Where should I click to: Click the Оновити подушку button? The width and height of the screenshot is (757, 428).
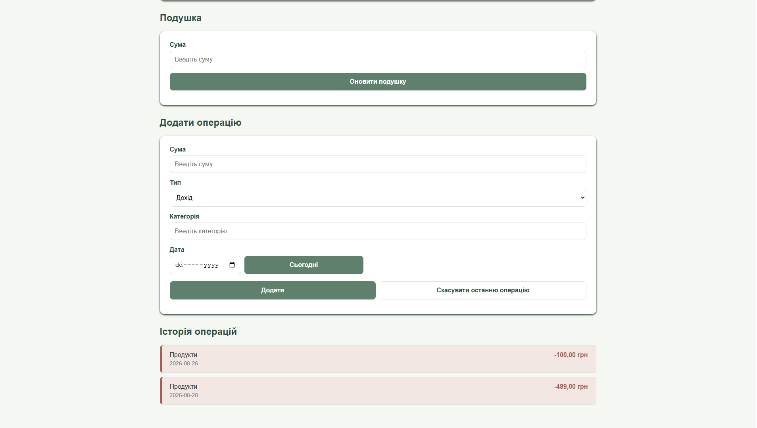click(x=378, y=82)
